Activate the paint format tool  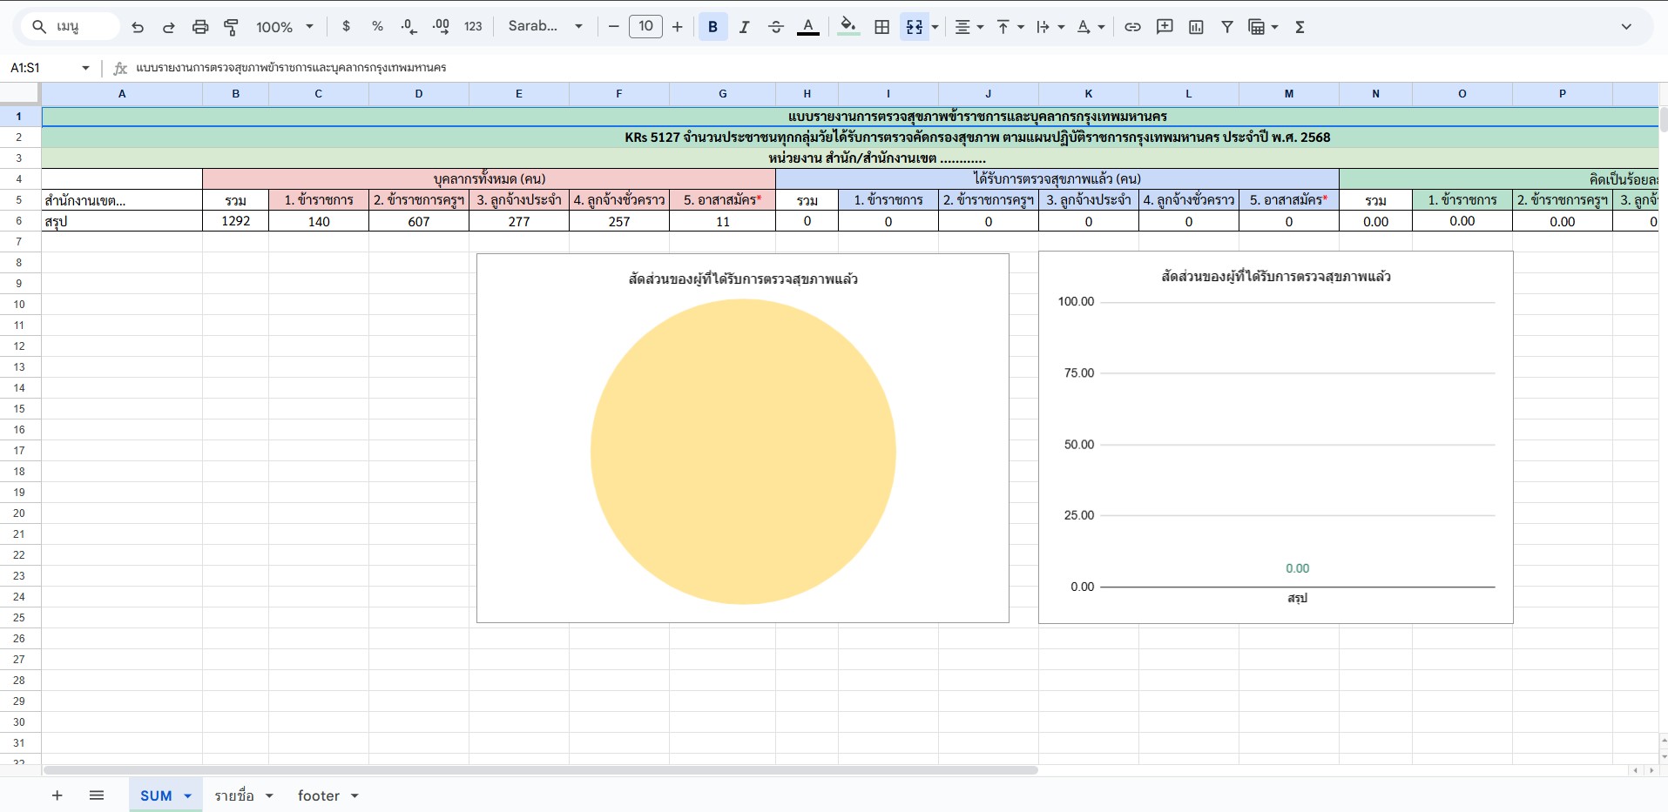pyautogui.click(x=232, y=27)
